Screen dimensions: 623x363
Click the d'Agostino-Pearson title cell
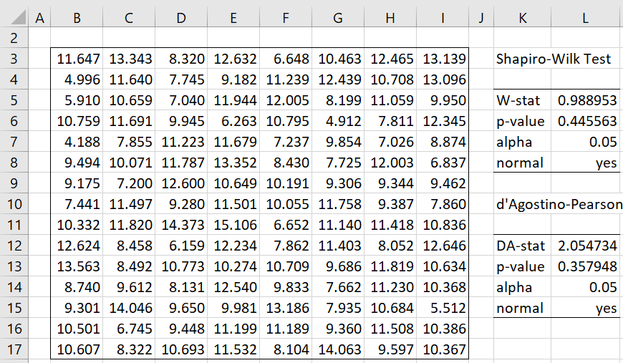click(559, 204)
